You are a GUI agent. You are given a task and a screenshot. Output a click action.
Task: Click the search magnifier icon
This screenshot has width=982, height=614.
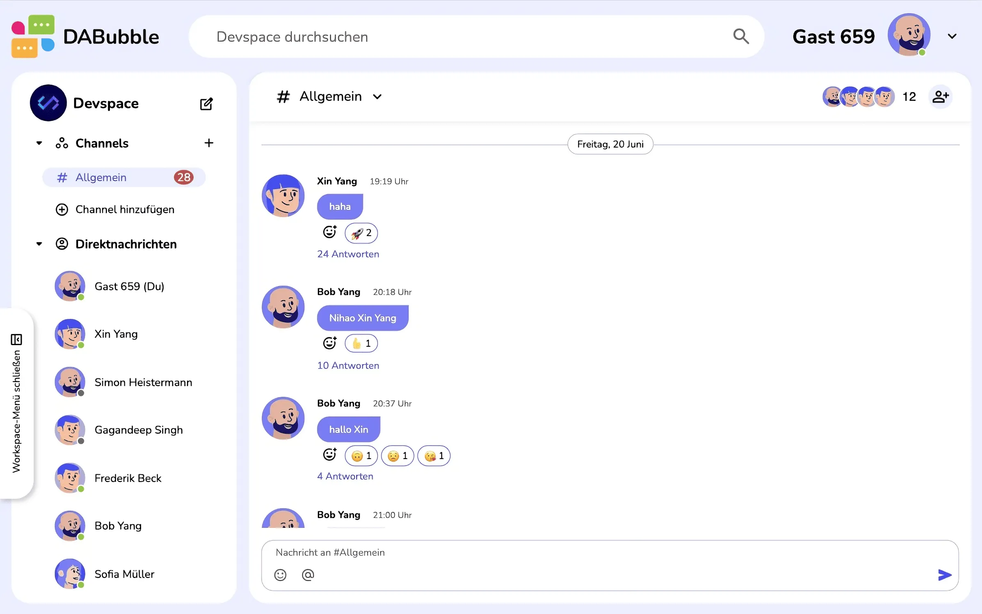click(x=741, y=36)
